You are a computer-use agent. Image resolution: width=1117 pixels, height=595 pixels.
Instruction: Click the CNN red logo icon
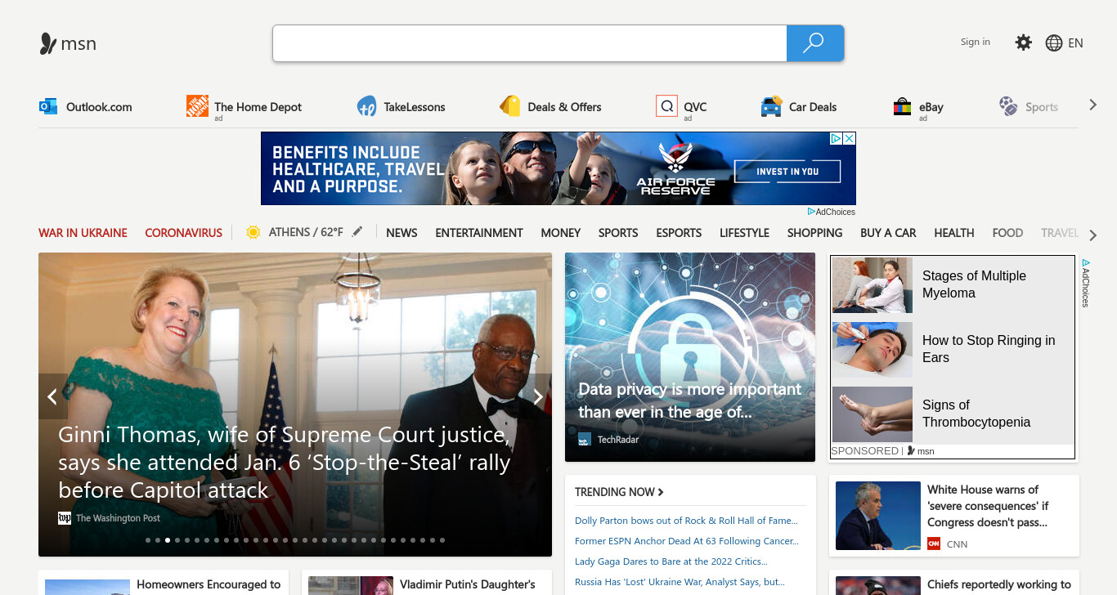click(934, 544)
